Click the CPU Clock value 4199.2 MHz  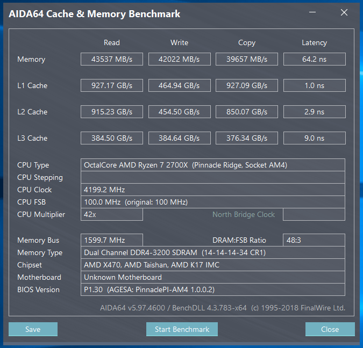213,190
